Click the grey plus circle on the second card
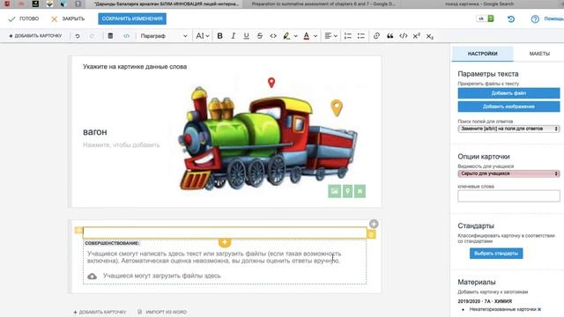This screenshot has height=317, width=564. point(374,224)
